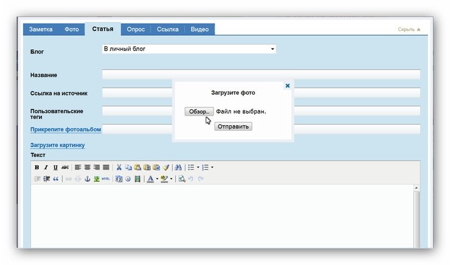Insert an anchor with the anchor icon
450x265 pixels.
coord(86,179)
